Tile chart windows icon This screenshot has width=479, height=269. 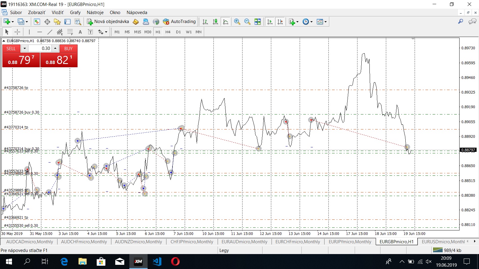tap(257, 22)
